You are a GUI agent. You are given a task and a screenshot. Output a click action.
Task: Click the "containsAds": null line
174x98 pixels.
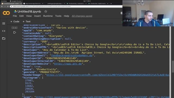(37, 33)
